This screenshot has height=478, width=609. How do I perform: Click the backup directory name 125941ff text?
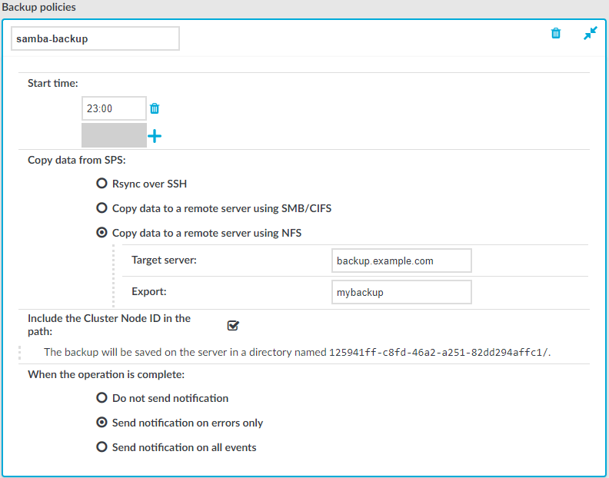(x=439, y=352)
